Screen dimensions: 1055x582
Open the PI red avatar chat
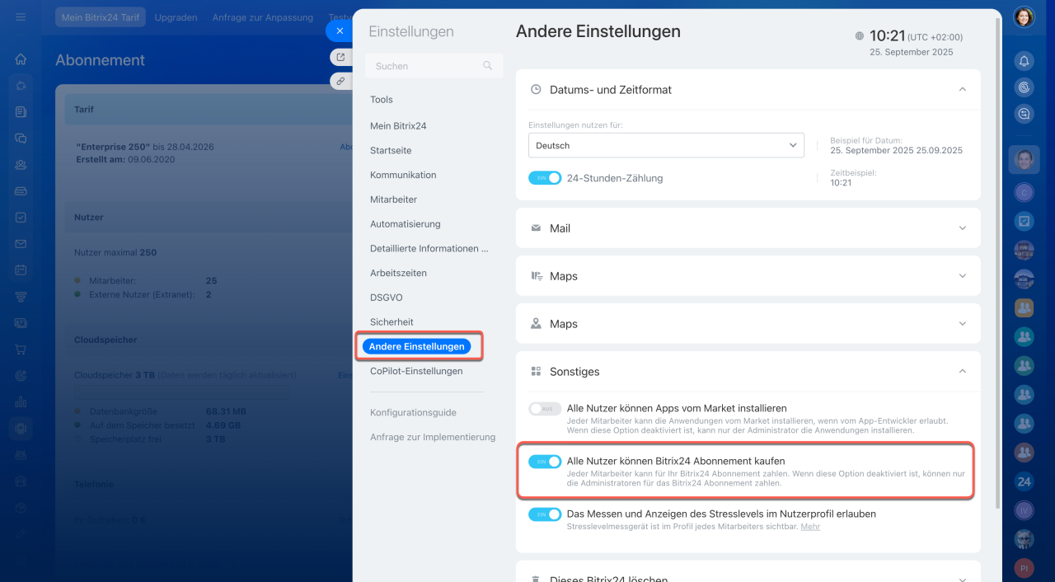tap(1024, 569)
